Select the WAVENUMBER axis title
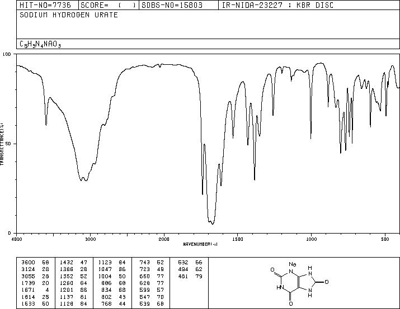 [x=200, y=244]
